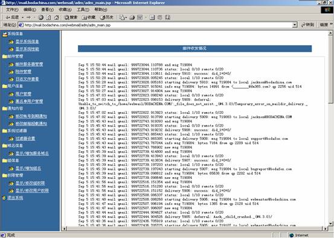Click the IE Stop loading toolbar icon
Viewport: 334px width, 238px height.
click(41, 17)
